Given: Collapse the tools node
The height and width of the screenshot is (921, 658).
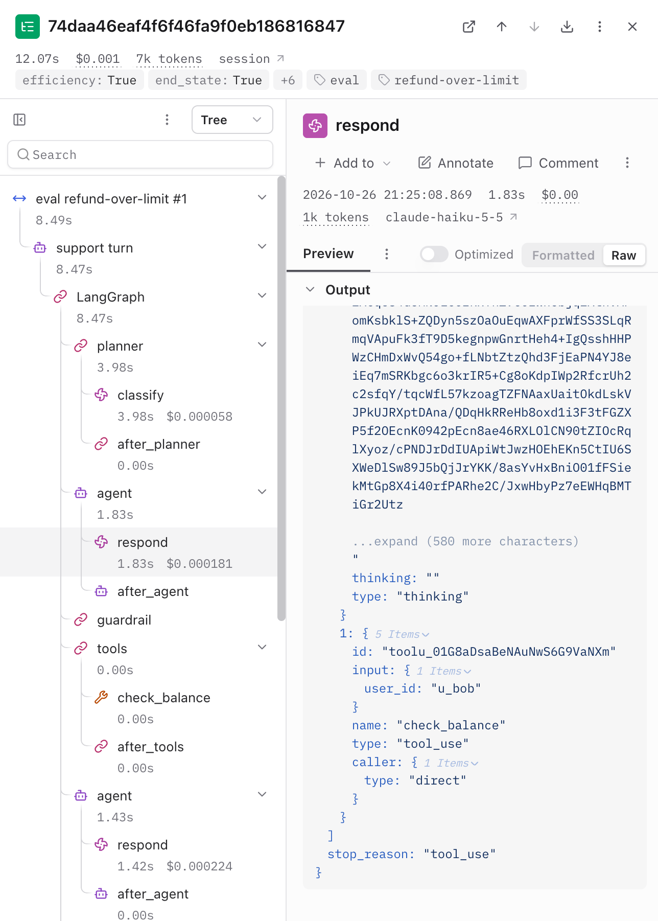Looking at the screenshot, I should (262, 647).
